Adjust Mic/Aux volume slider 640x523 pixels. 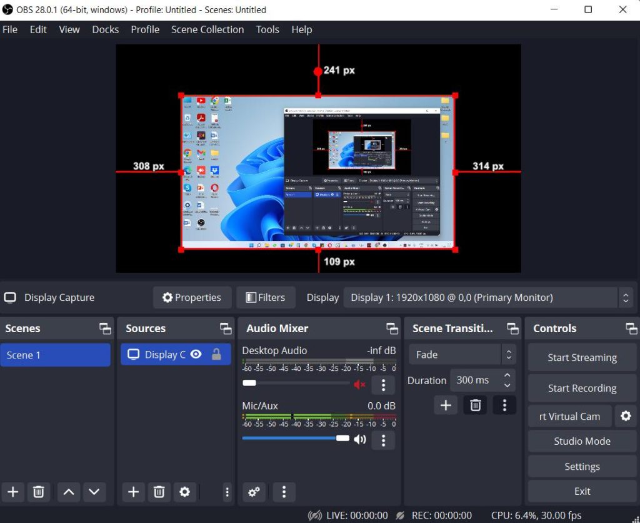296,439
